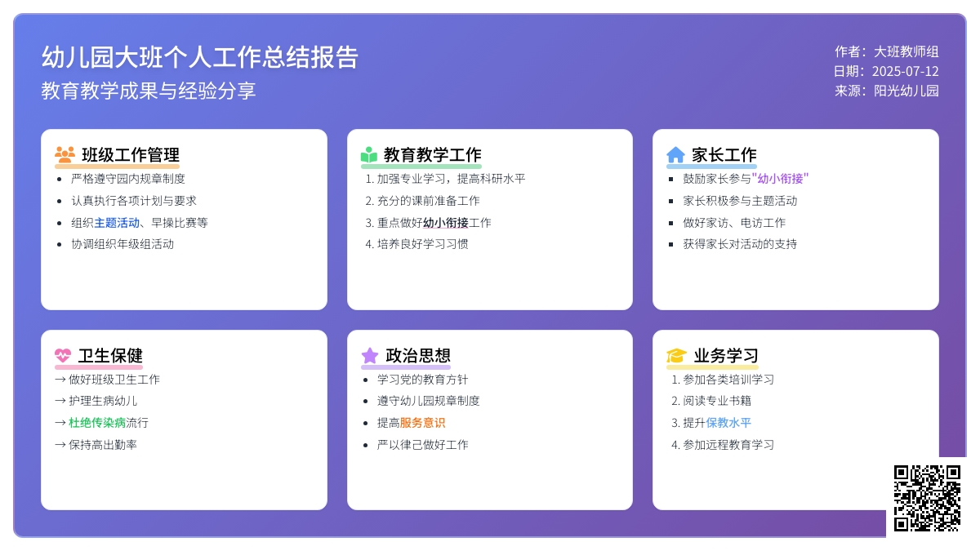Click the QR code in the corner
980x551 pixels.
(x=927, y=498)
